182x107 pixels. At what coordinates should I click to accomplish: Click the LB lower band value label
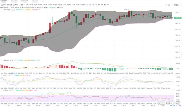(x=37, y=10)
